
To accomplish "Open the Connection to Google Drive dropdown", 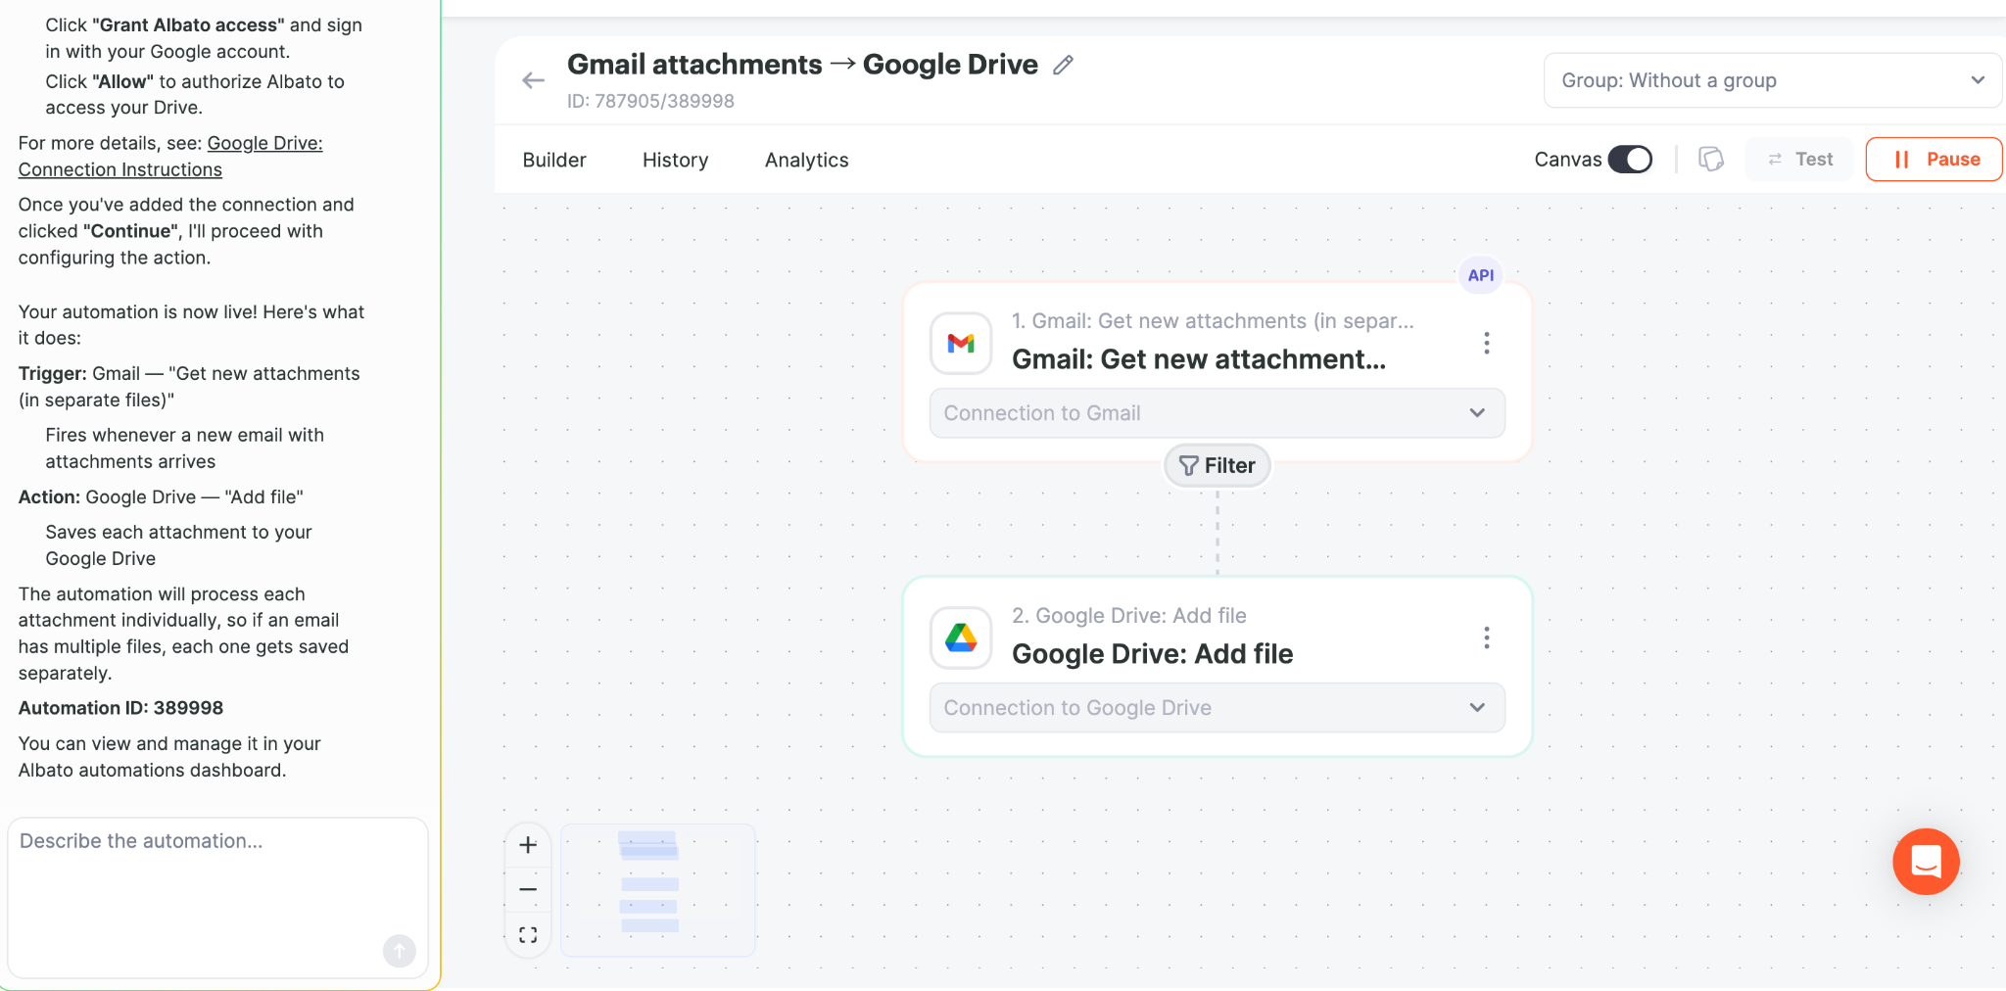I will point(1217,708).
